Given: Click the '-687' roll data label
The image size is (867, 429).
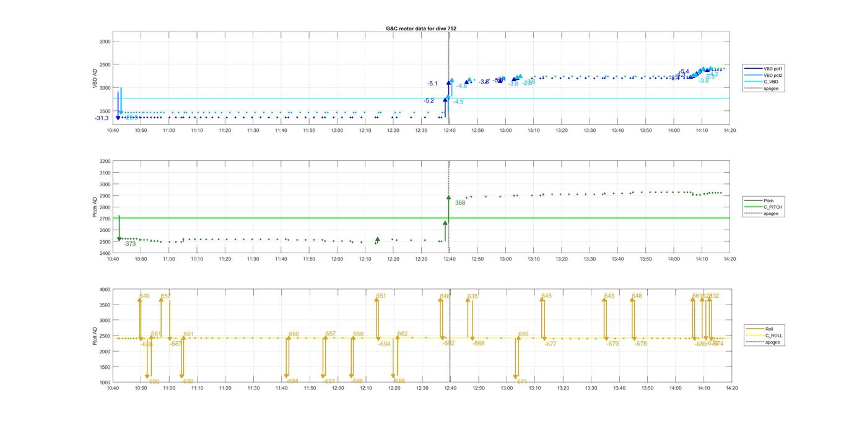Looking at the screenshot, I should (176, 344).
